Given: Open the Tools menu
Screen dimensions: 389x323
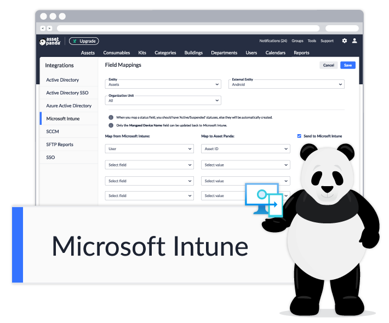Looking at the screenshot, I should [312, 41].
